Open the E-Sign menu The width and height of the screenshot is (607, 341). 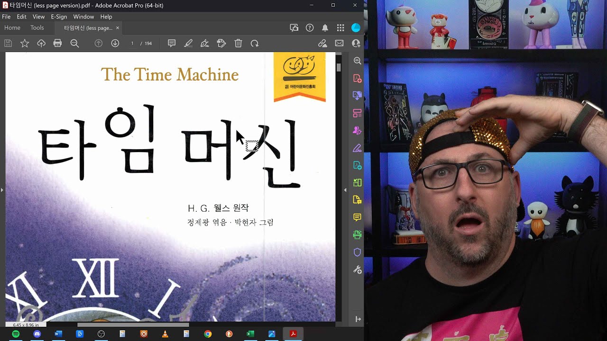pos(59,17)
